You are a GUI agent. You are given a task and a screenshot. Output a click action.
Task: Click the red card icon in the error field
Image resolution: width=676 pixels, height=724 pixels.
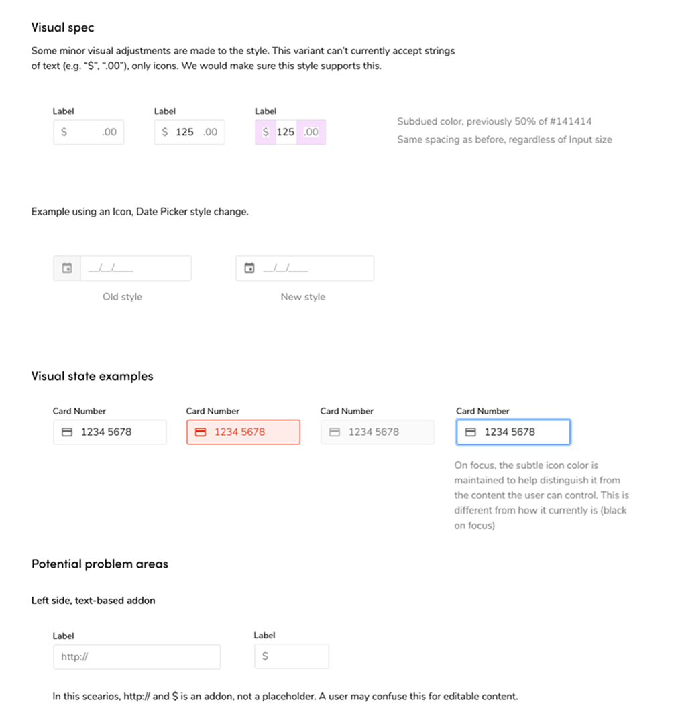point(200,432)
